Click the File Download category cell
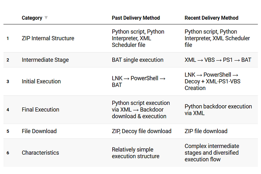 (x=39, y=131)
